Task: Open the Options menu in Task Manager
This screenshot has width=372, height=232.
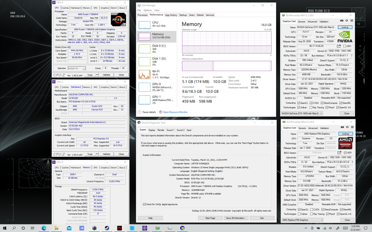Action: click(147, 10)
